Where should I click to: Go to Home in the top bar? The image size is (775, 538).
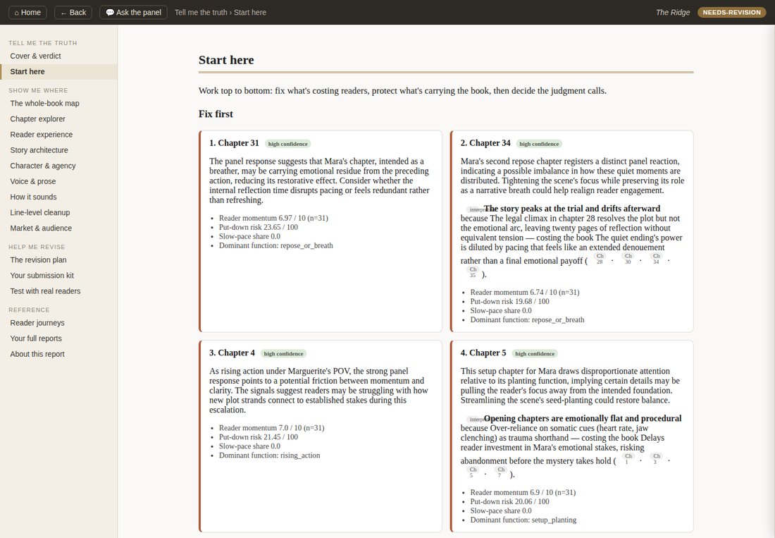(x=27, y=13)
